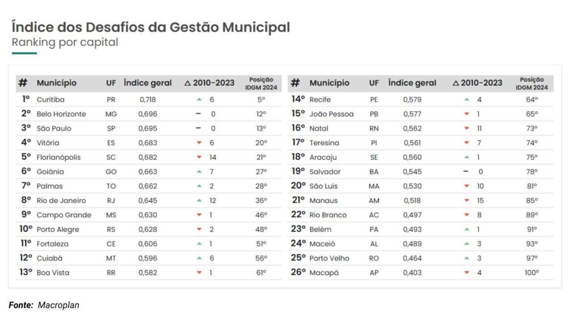Click the green up arrow in Goiânia row
The height and width of the screenshot is (321, 572).
click(x=199, y=172)
